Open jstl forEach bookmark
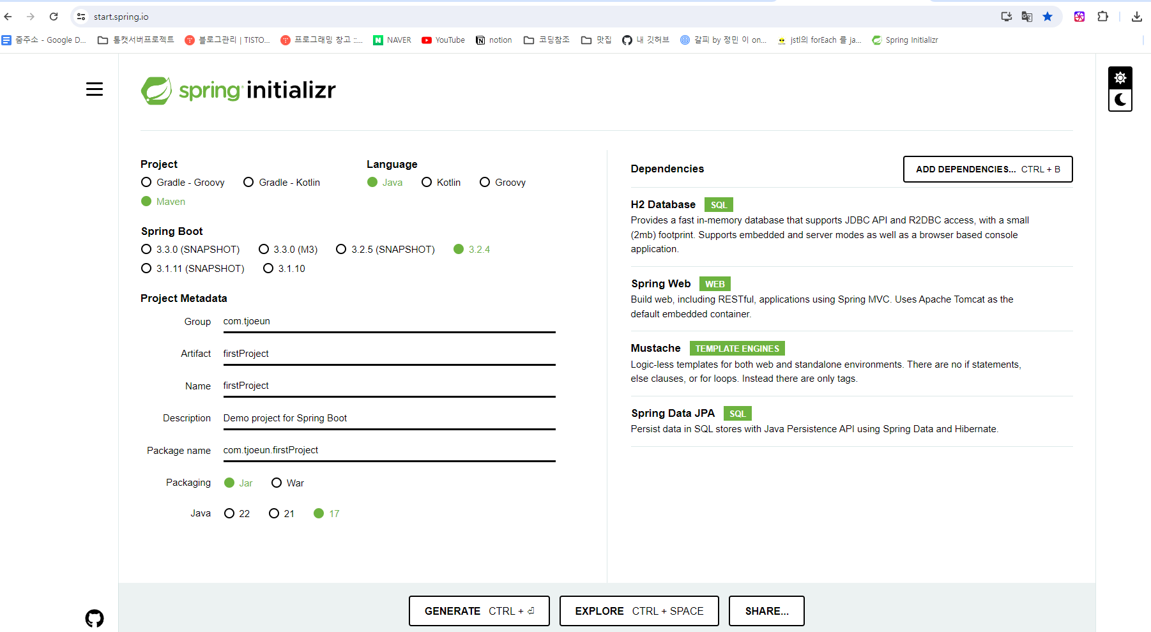 pos(819,40)
